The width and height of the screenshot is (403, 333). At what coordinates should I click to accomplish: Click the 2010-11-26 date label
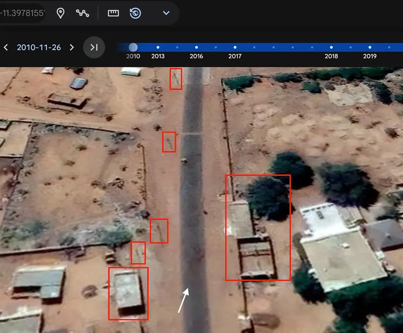(39, 47)
